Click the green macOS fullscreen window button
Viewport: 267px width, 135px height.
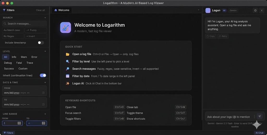tap(12, 3)
